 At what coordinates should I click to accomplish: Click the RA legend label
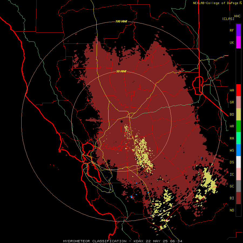point(232,139)
